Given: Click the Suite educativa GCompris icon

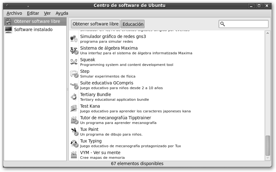Looking at the screenshot, I should (74, 85).
